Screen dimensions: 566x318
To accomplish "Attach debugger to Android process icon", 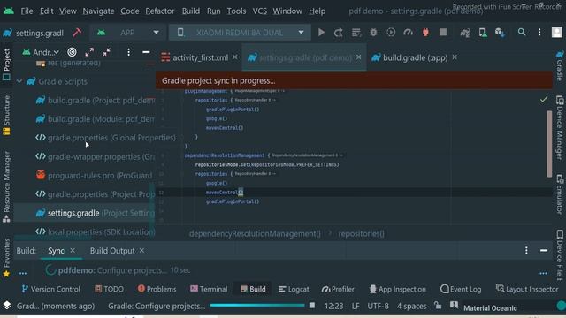I will pos(425,33).
